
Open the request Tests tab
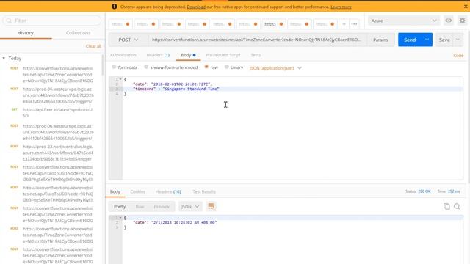pyautogui.click(x=256, y=55)
